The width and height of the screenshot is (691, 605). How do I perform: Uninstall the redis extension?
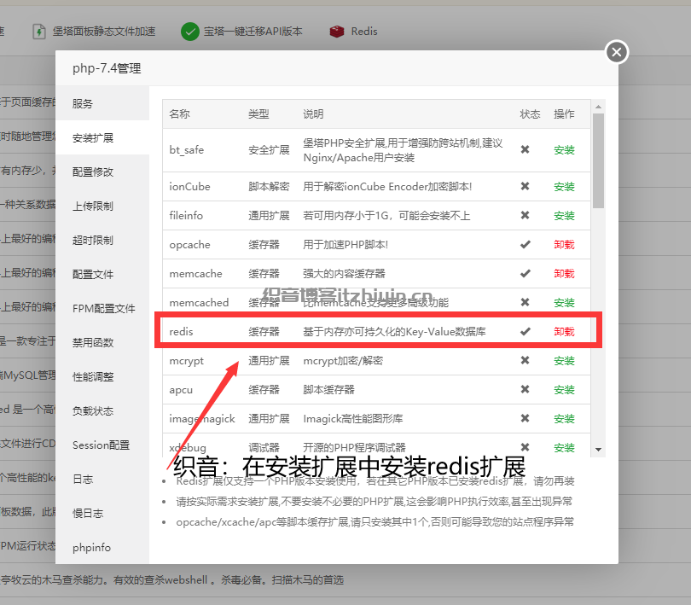coord(564,331)
